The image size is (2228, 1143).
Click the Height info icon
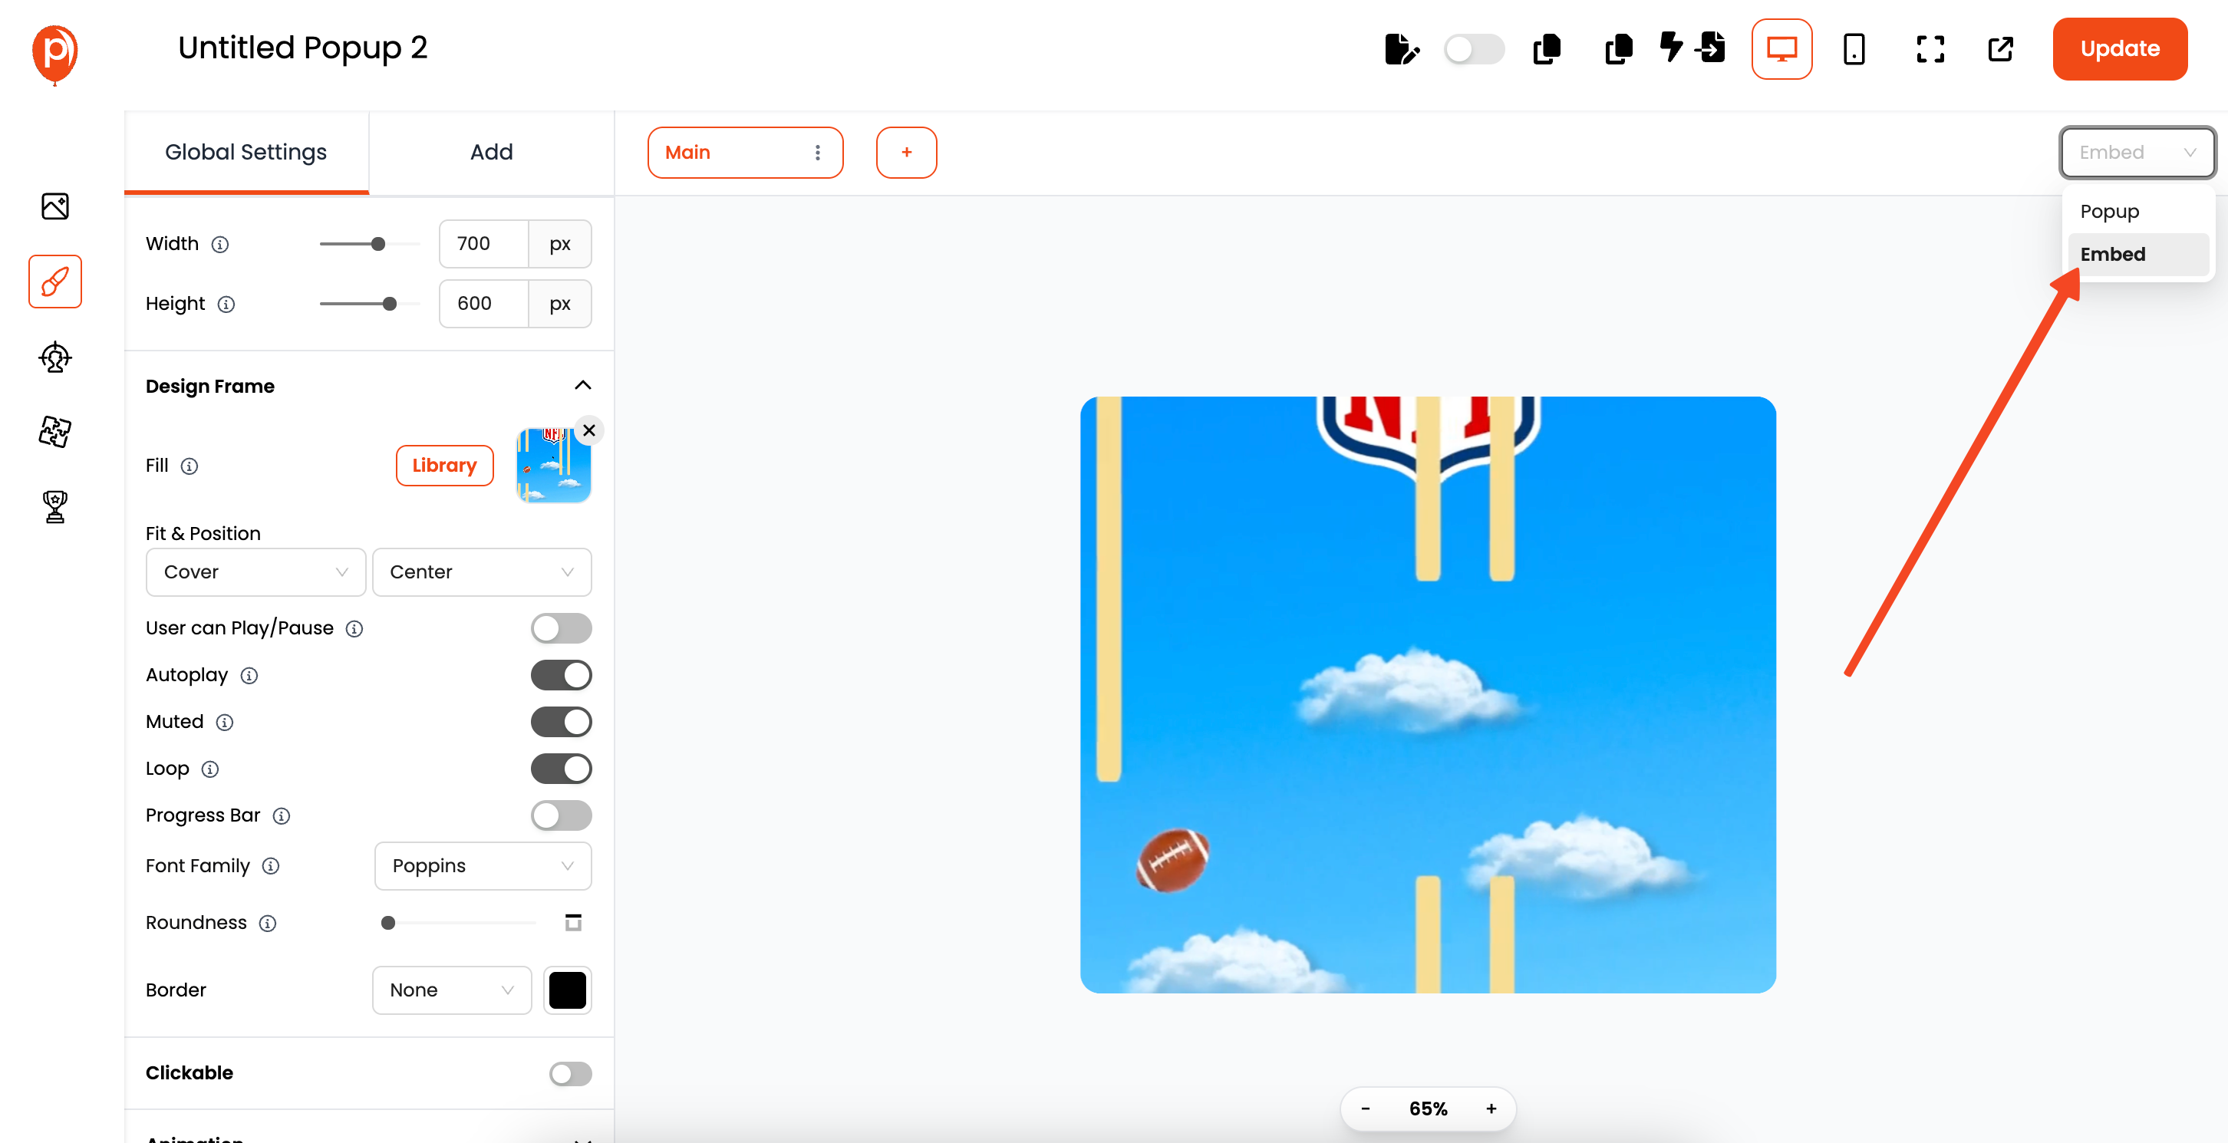click(226, 305)
